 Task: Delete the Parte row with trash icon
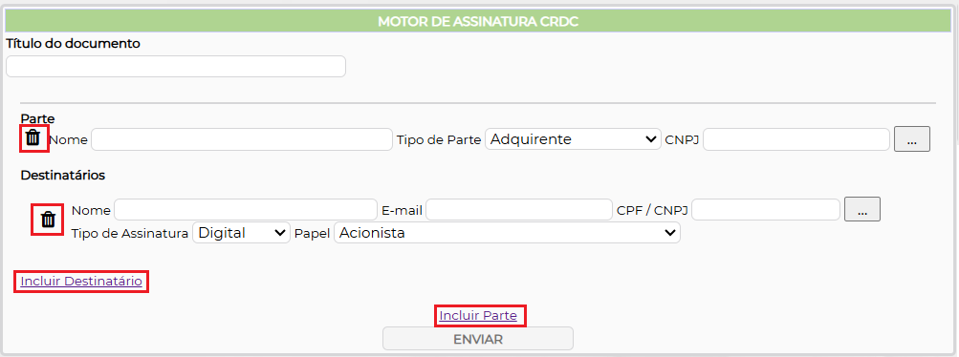(33, 137)
